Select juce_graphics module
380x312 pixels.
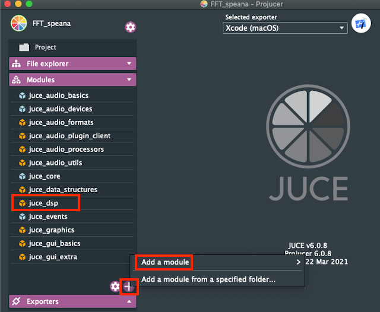pos(72,230)
